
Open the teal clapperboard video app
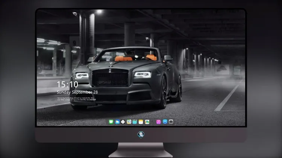point(135,122)
